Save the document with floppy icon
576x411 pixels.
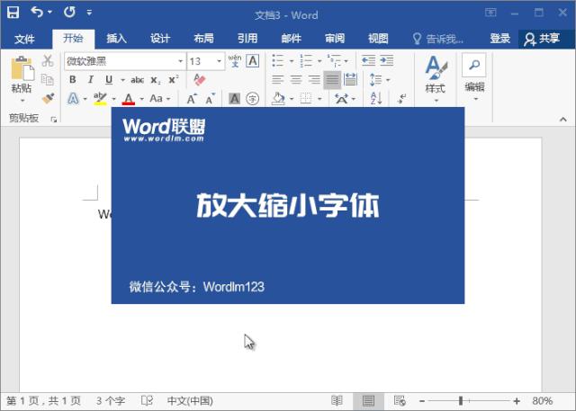pyautogui.click(x=13, y=12)
